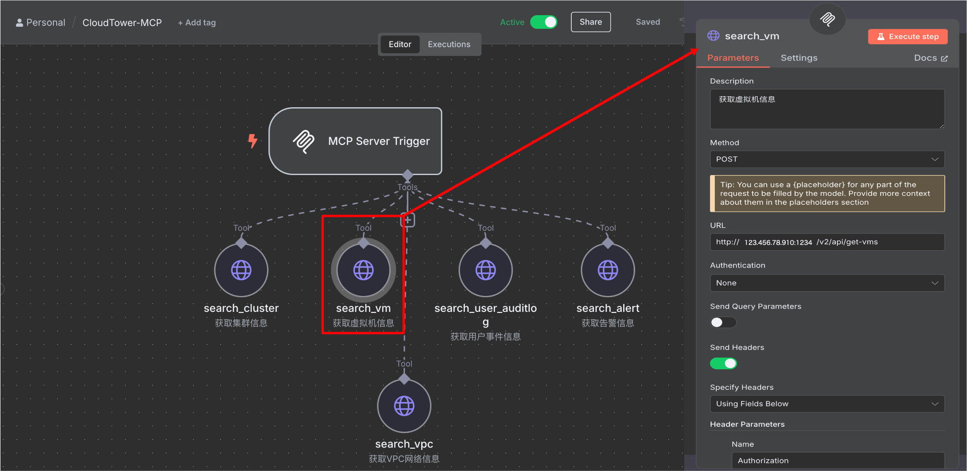Select the search_vm globe node

tap(363, 270)
